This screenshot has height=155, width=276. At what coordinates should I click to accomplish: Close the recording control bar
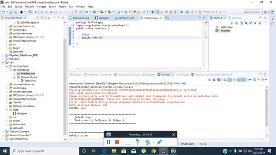[173, 134]
